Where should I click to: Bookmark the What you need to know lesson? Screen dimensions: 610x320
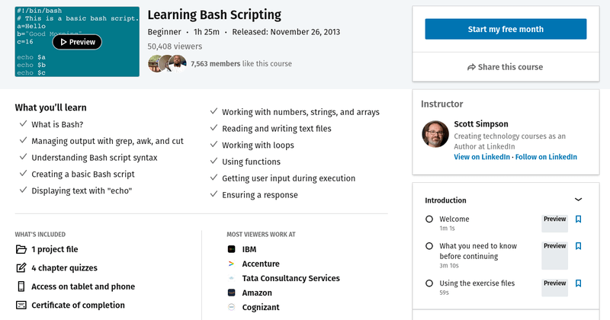(x=578, y=246)
